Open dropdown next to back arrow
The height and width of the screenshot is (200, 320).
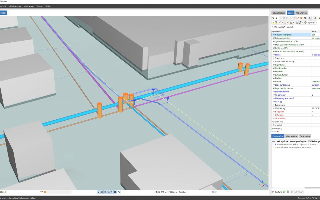click(x=313, y=18)
